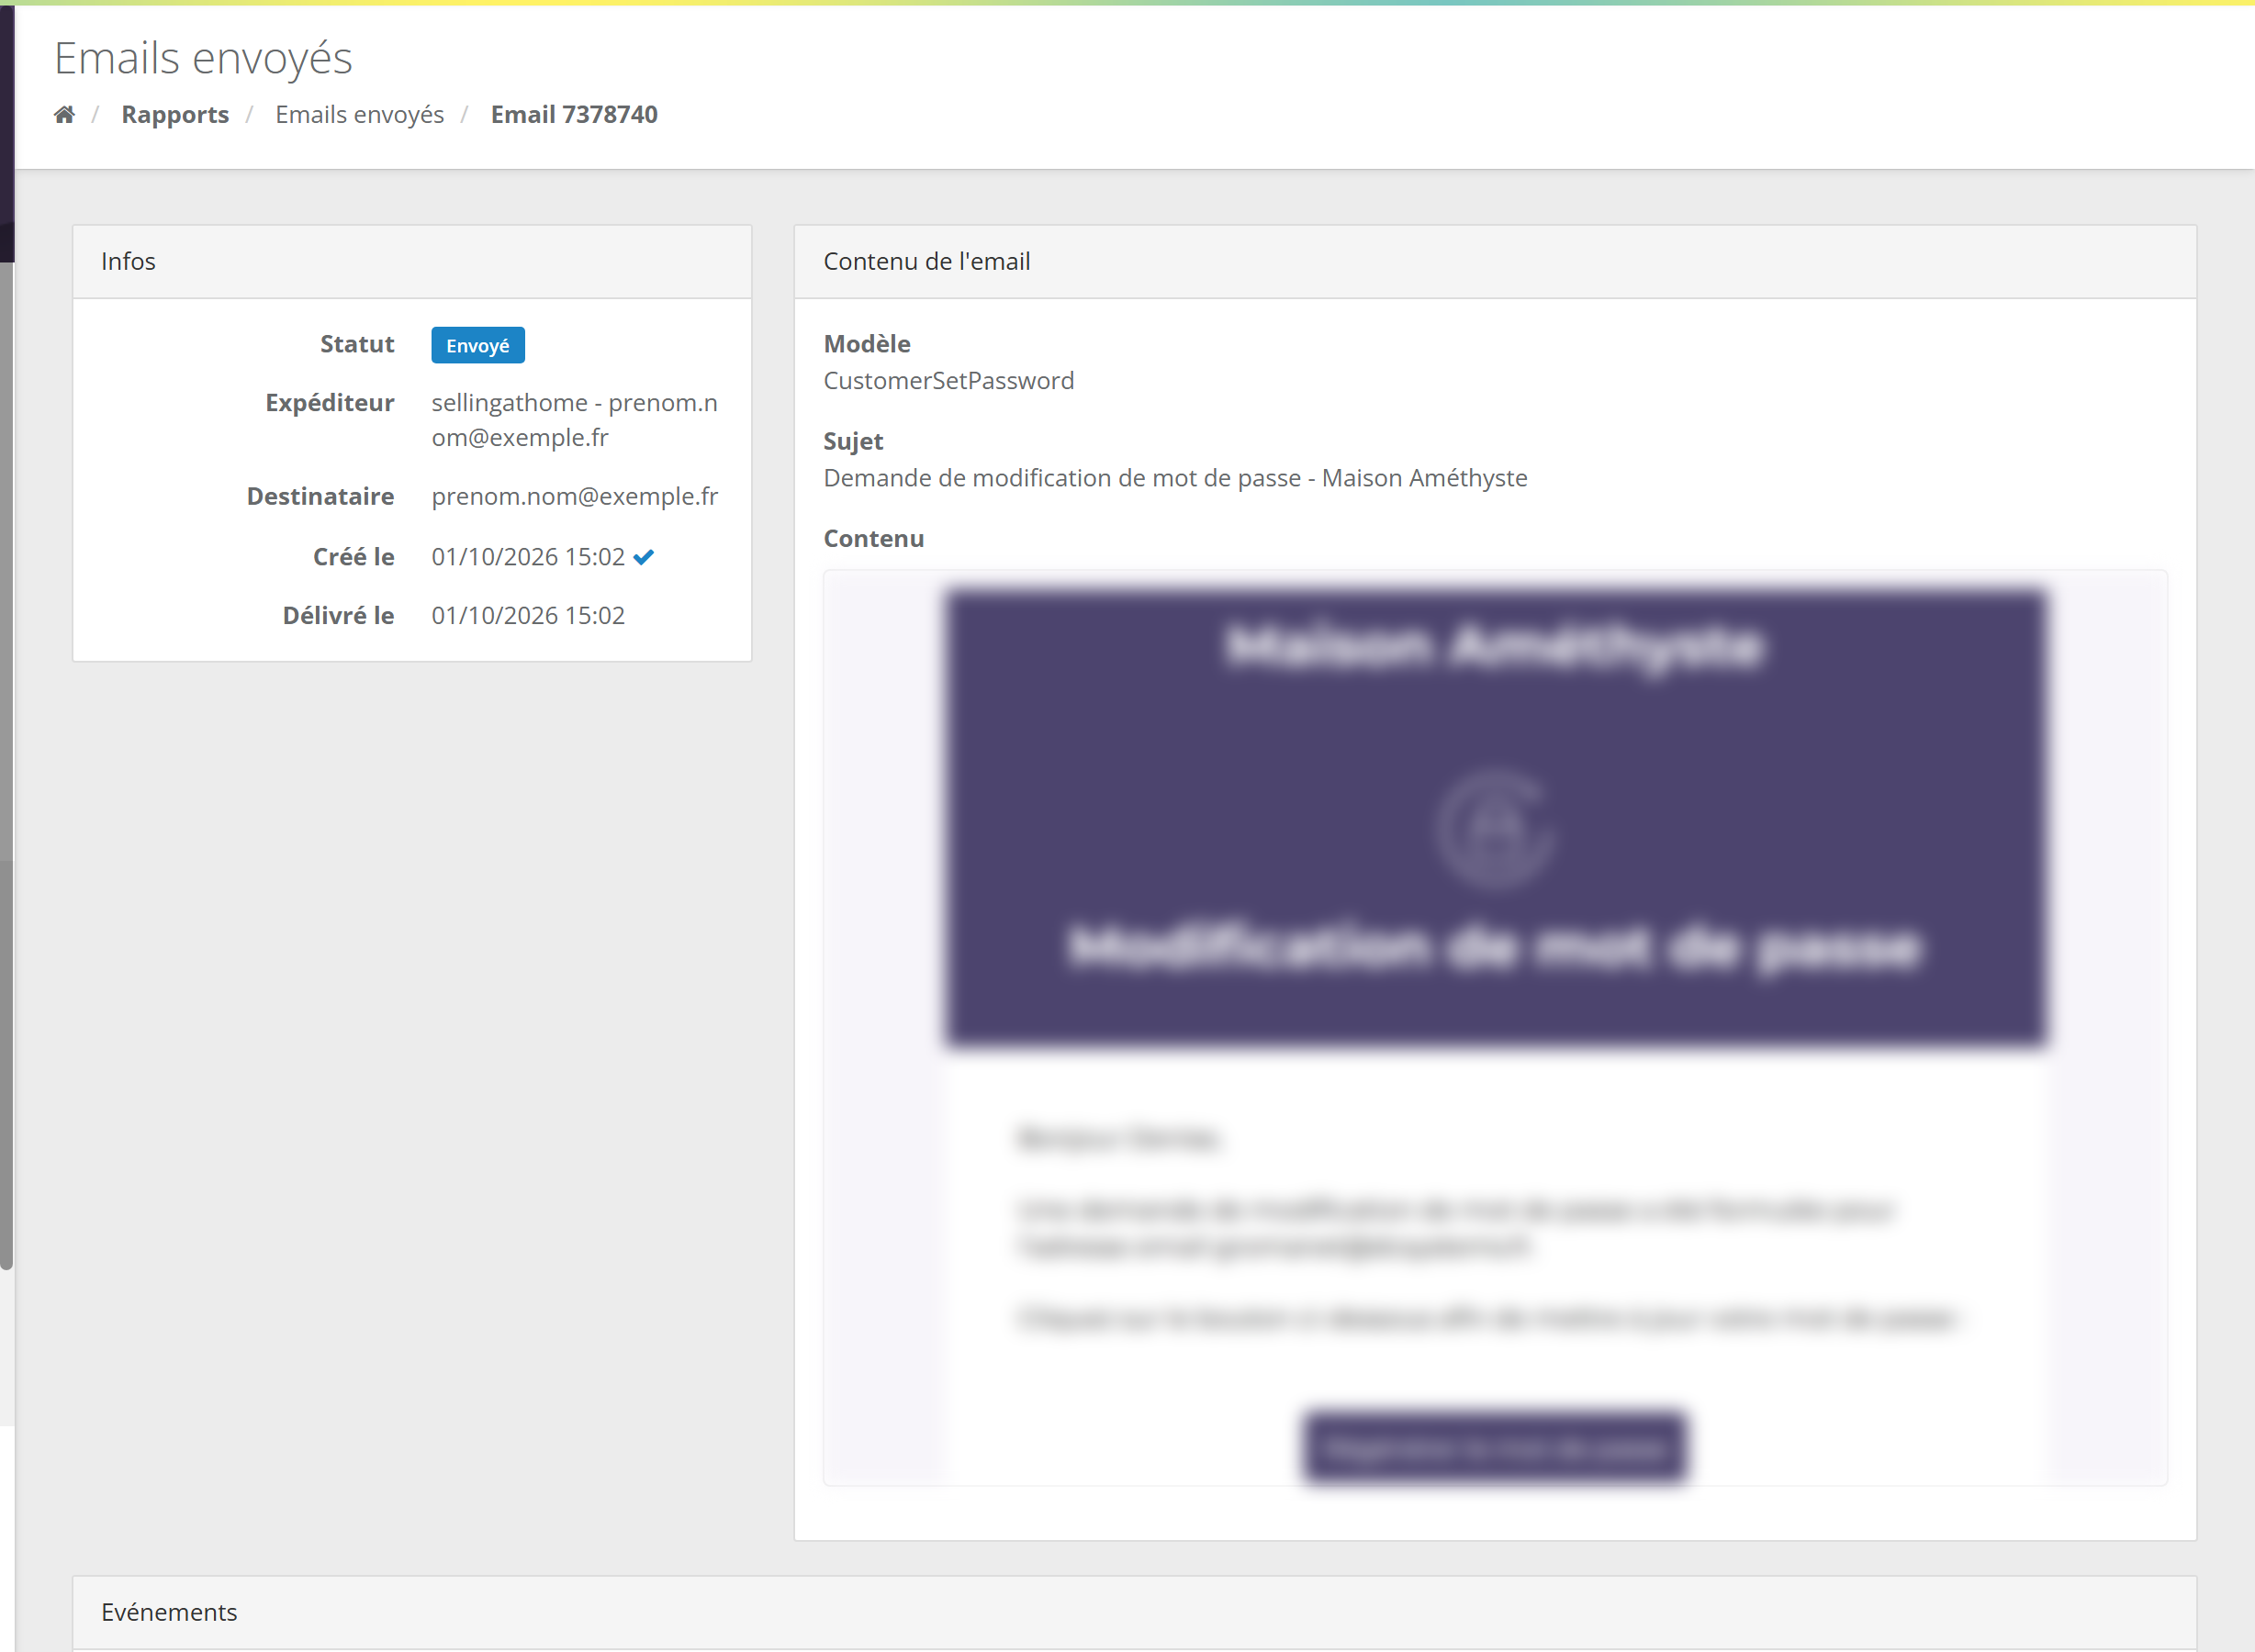2255x1652 pixels.
Task: Select sender address sellingathome - prenom.nom@exemple.fr
Action: pos(574,420)
